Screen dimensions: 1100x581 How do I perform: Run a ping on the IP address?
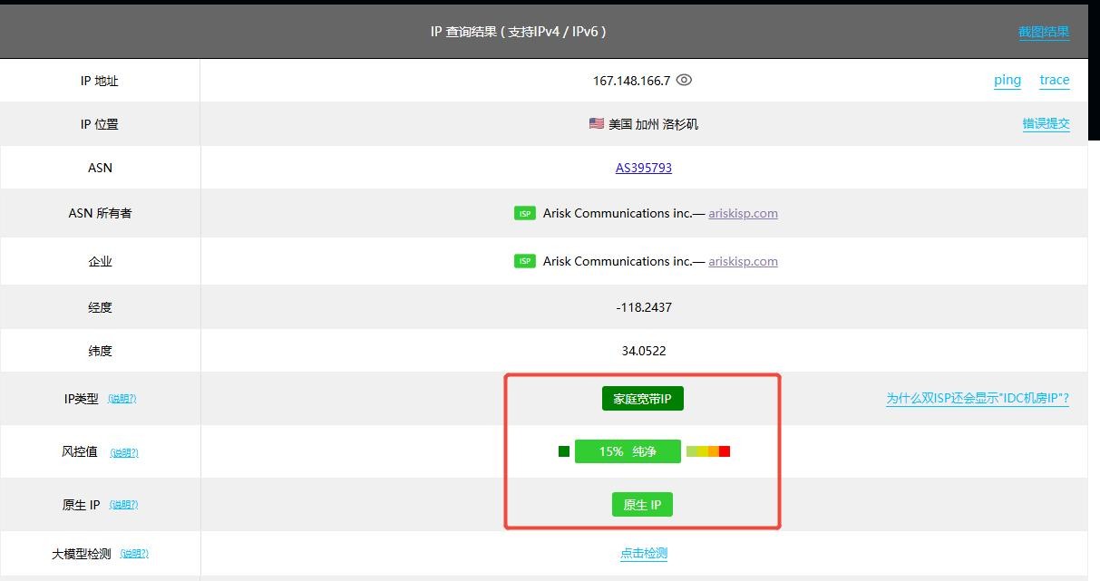tap(1007, 80)
